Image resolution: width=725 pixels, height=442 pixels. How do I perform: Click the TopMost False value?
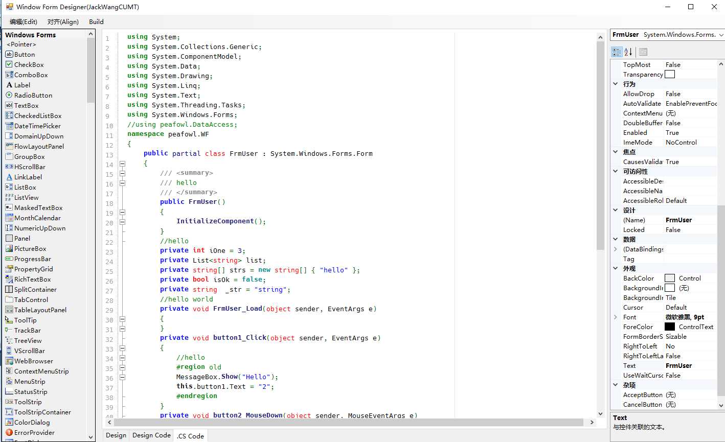tap(690, 64)
